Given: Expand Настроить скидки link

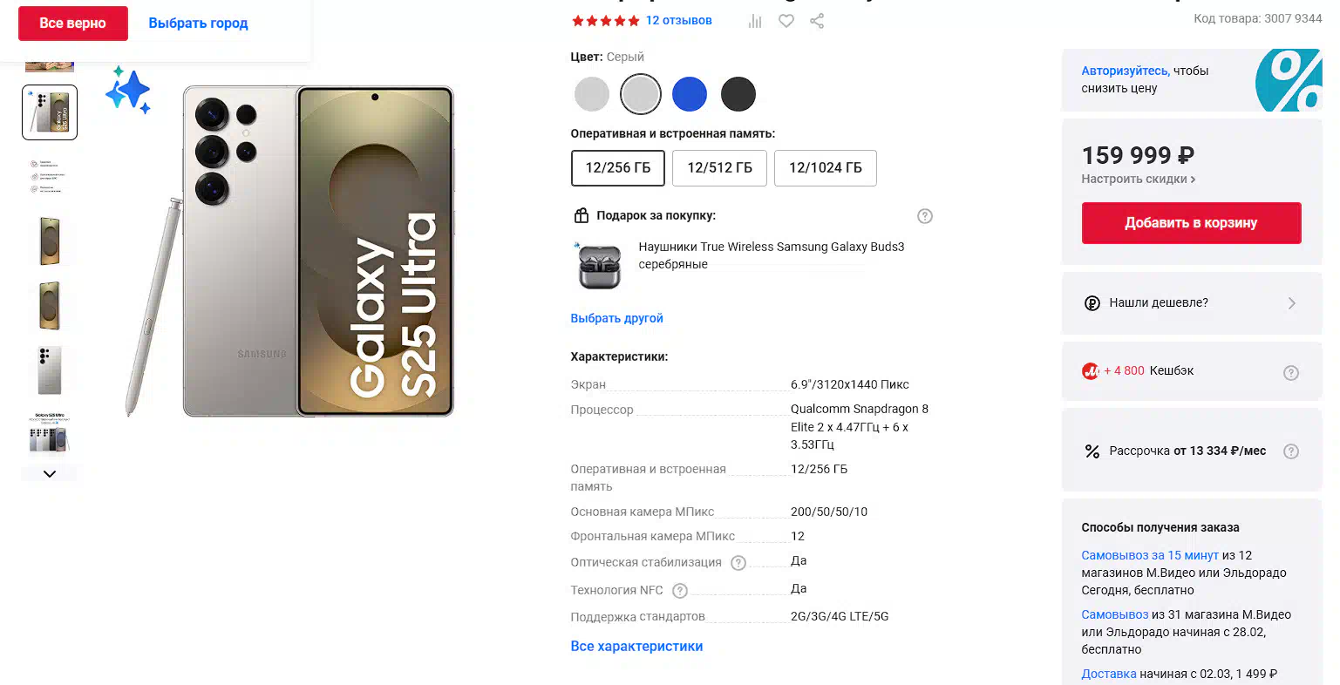Looking at the screenshot, I should coord(1139,180).
